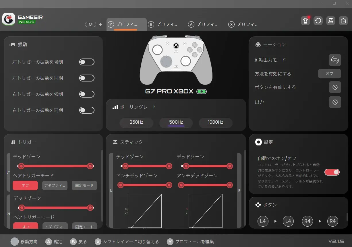Switch to the B profile tab

coord(163,24)
